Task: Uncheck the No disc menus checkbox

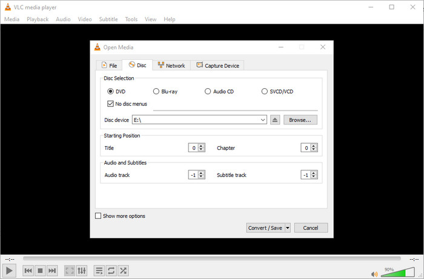Action: coord(110,104)
